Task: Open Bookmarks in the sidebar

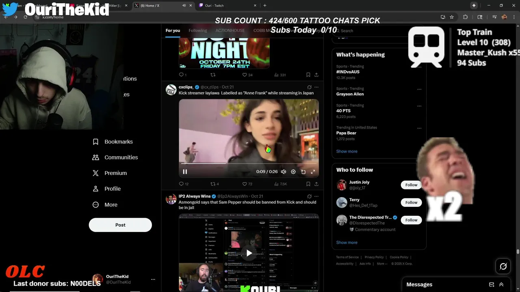Action: point(113,142)
